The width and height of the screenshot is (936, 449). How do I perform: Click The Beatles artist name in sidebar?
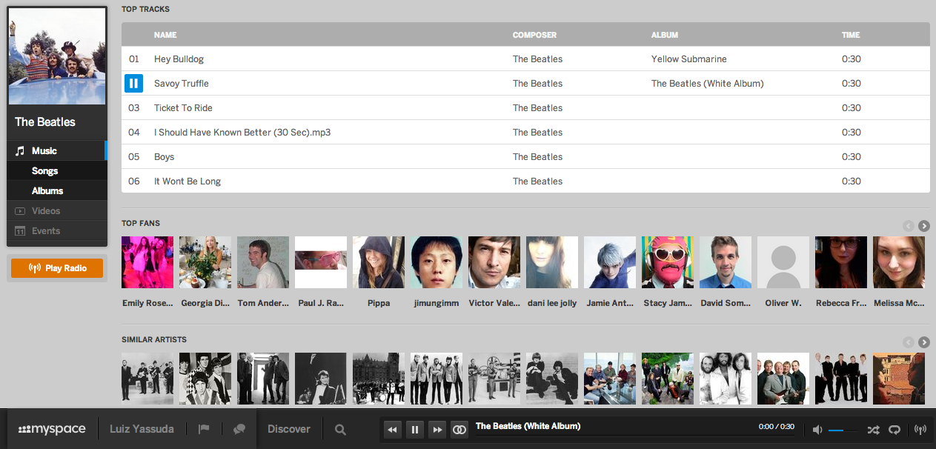pyautogui.click(x=45, y=122)
